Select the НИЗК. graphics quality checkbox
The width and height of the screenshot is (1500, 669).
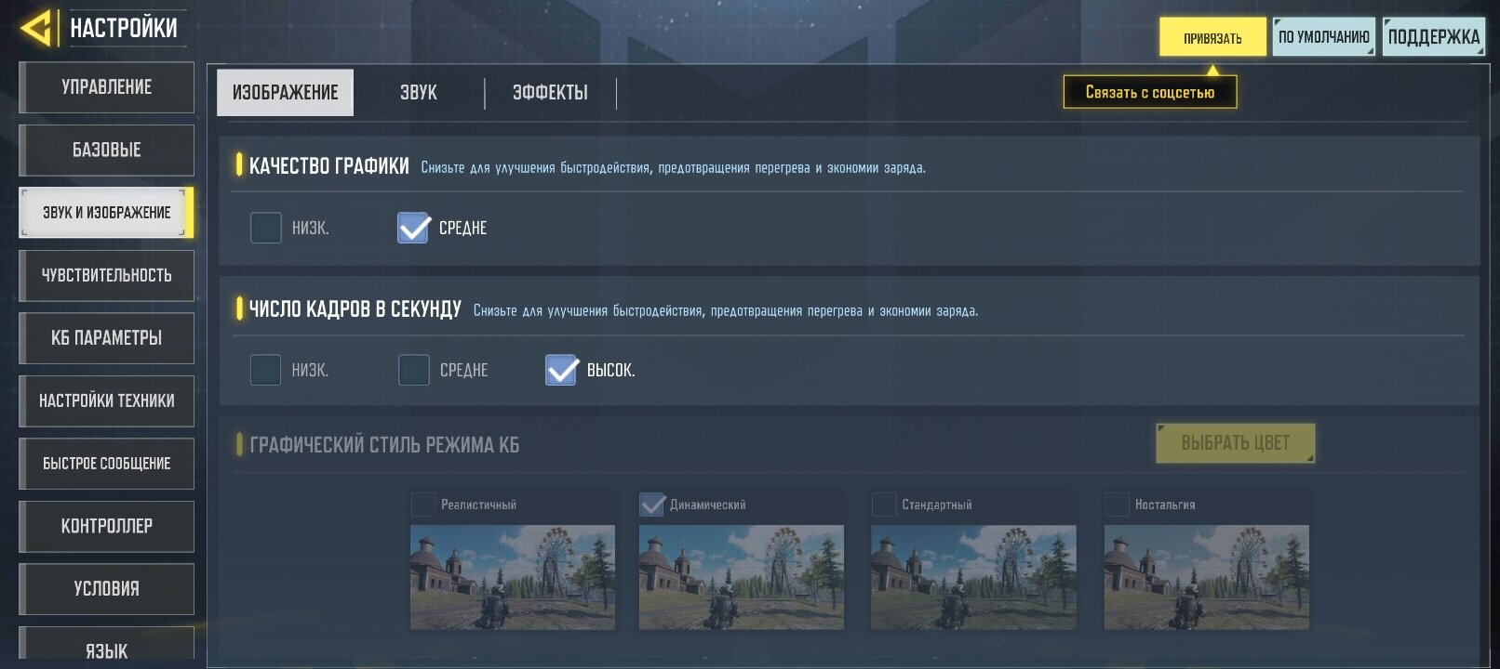coord(266,228)
